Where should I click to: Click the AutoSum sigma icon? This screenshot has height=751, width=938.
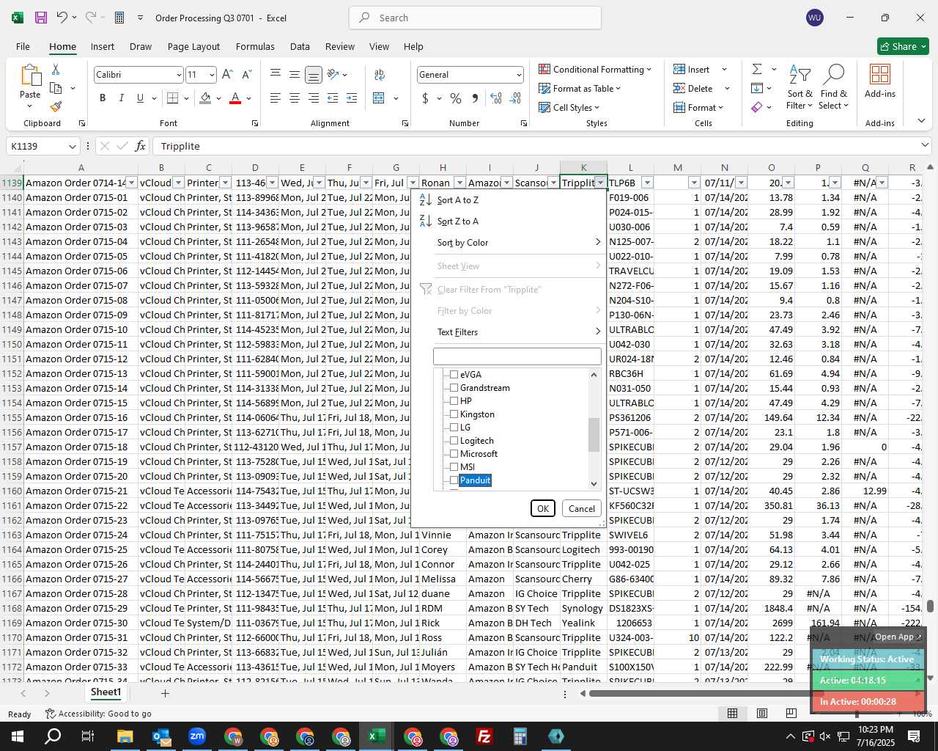757,69
